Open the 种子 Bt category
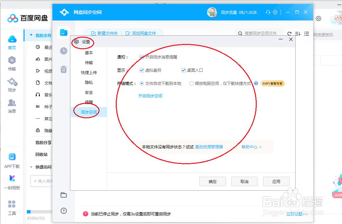 44,107
